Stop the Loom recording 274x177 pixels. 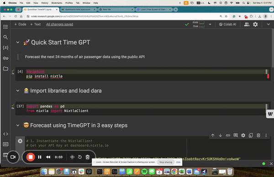31,157
